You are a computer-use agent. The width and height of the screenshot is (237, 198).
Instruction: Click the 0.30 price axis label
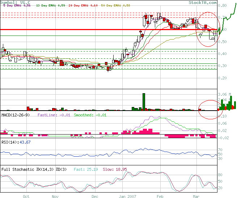[x=222, y=66]
